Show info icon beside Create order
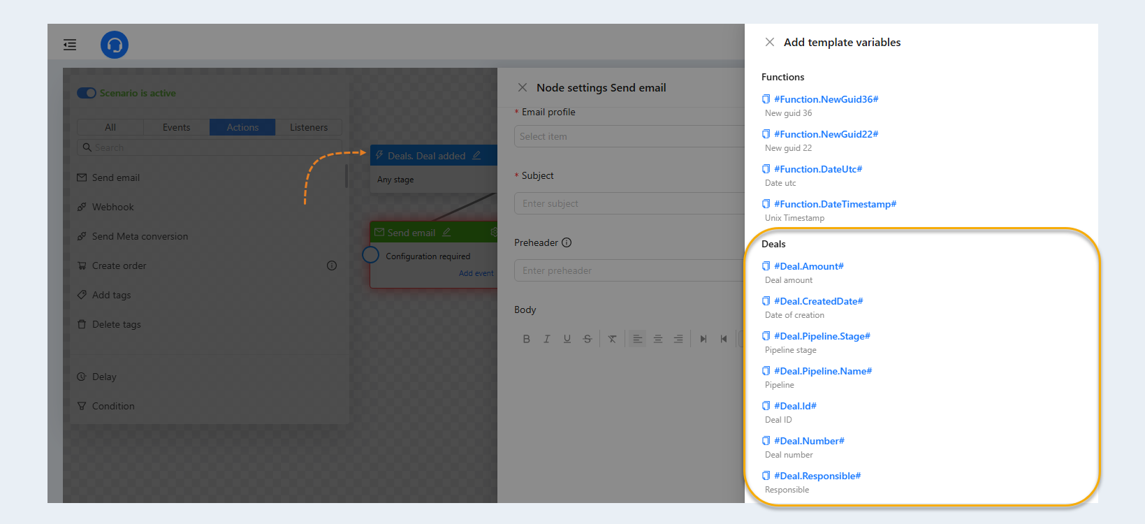The height and width of the screenshot is (524, 1145). coord(332,265)
